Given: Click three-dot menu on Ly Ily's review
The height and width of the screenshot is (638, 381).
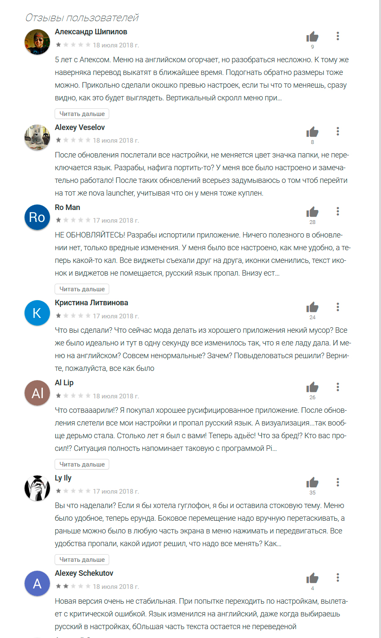Looking at the screenshot, I should (338, 482).
